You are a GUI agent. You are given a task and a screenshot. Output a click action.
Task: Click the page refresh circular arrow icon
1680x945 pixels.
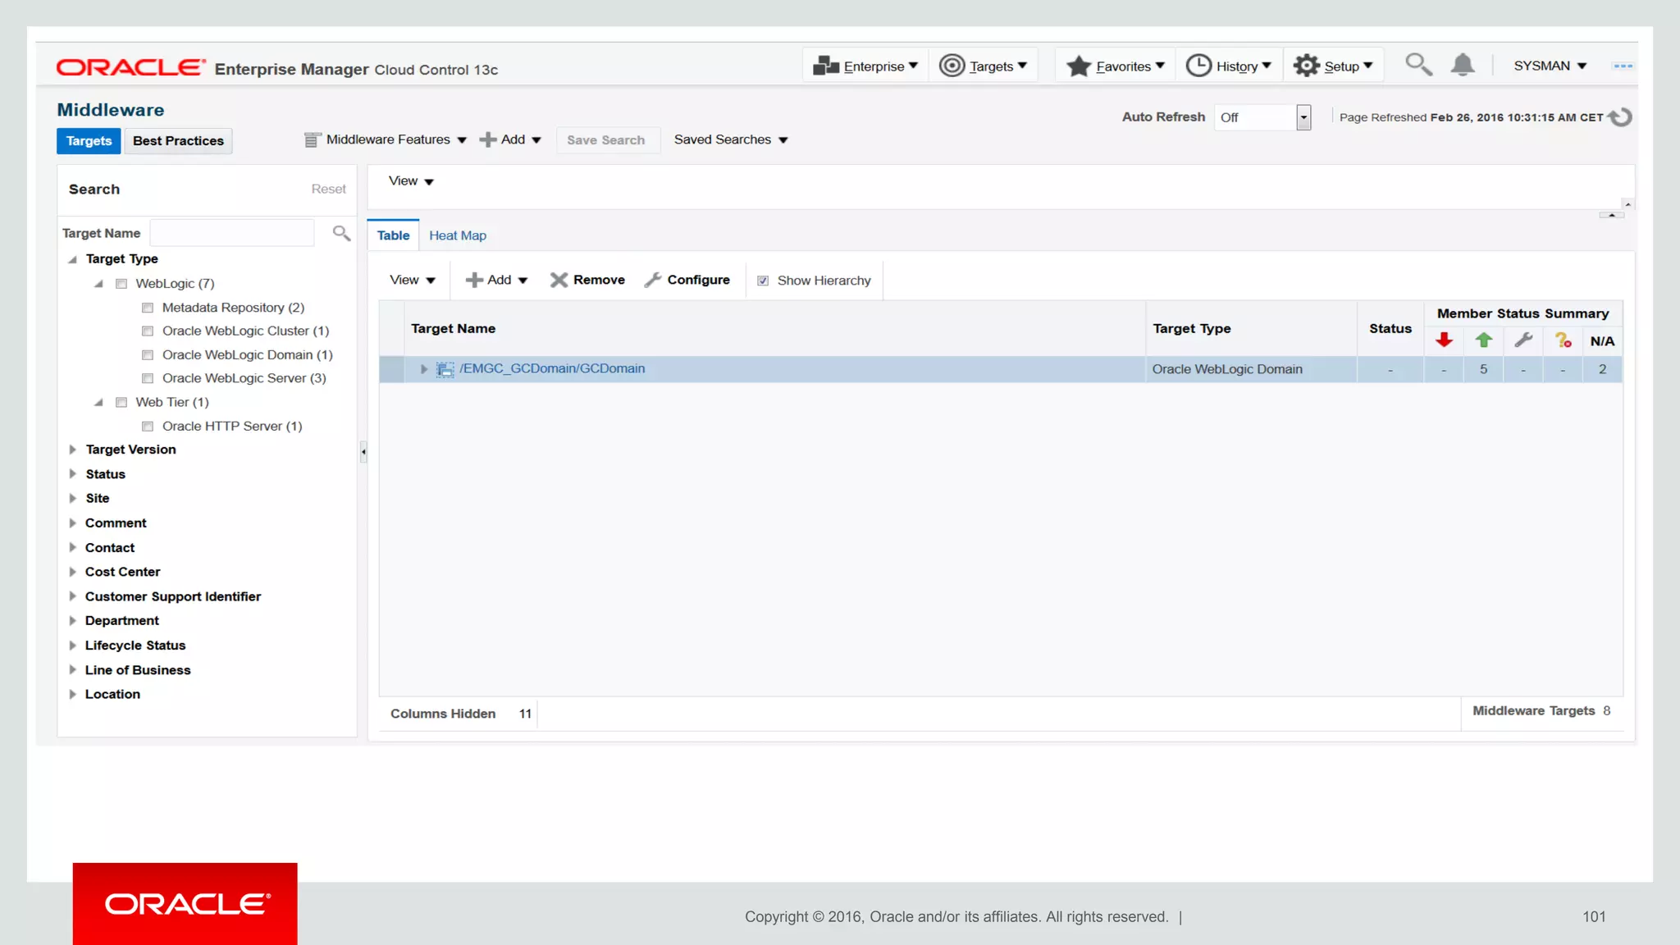pos(1620,117)
